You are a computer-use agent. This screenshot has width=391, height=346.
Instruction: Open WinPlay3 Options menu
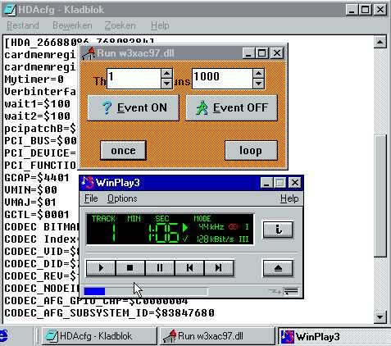click(122, 198)
